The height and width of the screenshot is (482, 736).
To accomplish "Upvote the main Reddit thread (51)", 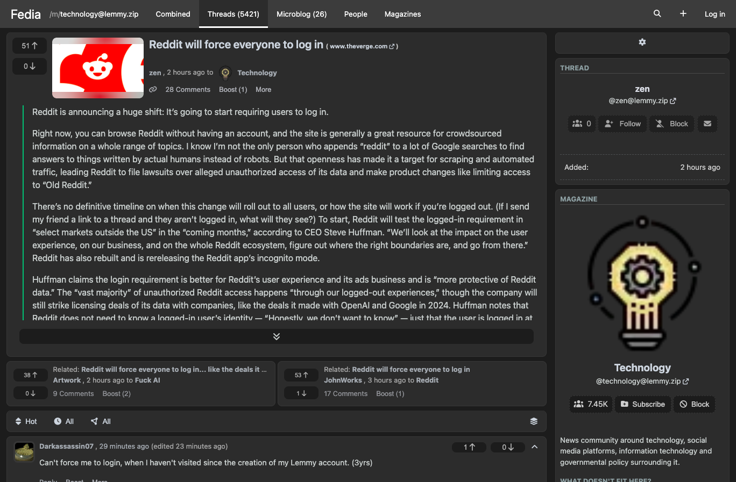I will pyautogui.click(x=30, y=46).
